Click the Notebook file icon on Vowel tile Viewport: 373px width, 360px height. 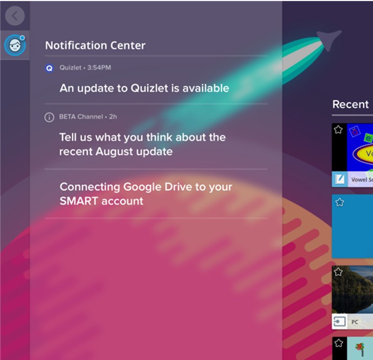340,179
